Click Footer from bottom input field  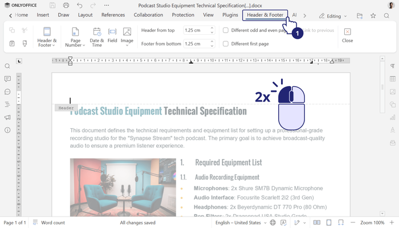coord(196,44)
